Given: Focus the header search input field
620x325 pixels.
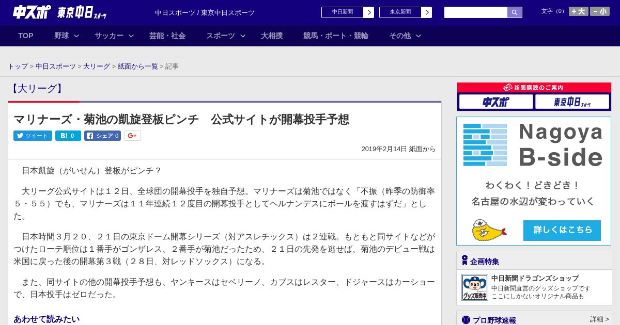Looking at the screenshot, I should click(476, 12).
